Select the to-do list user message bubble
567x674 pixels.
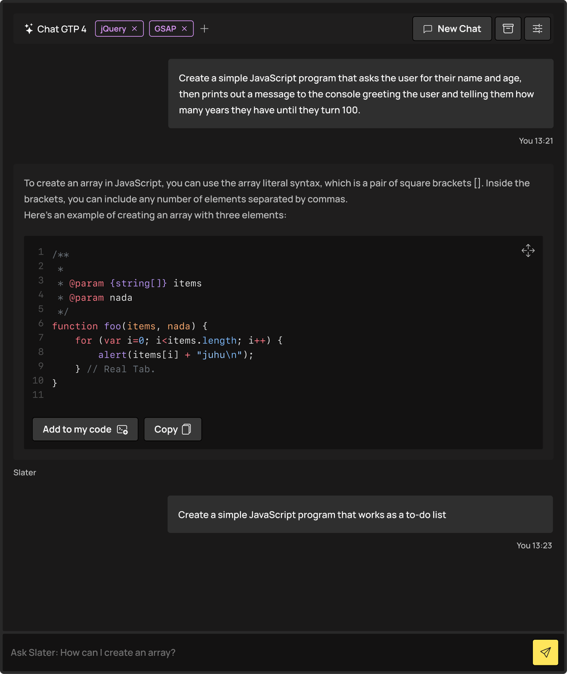point(360,514)
